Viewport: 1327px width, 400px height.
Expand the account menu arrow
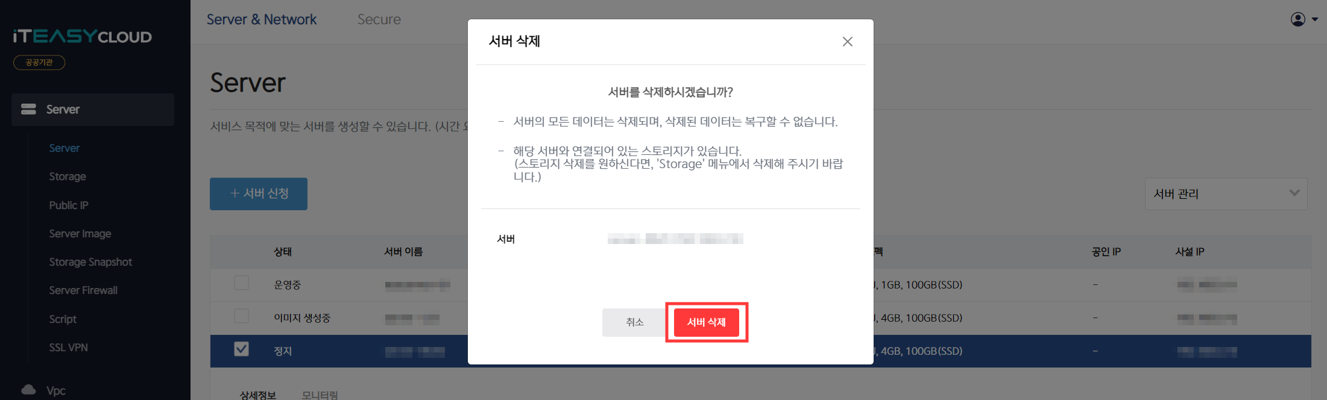[x=1315, y=19]
